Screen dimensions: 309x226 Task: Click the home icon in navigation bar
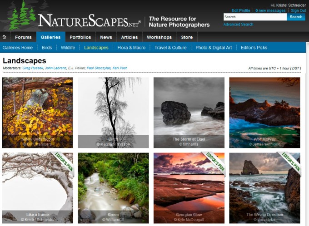5,37
